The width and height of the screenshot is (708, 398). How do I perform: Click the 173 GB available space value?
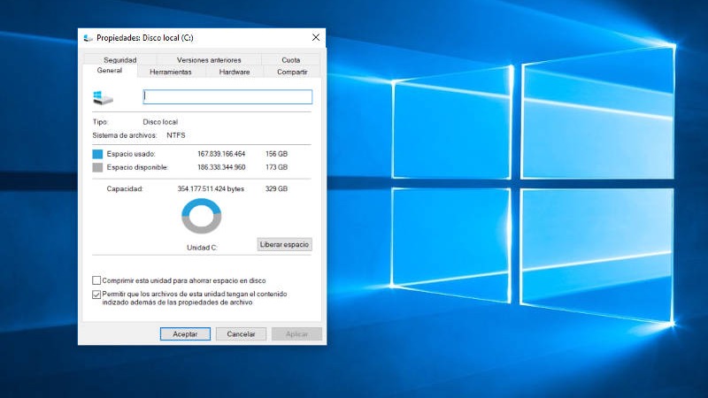276,167
